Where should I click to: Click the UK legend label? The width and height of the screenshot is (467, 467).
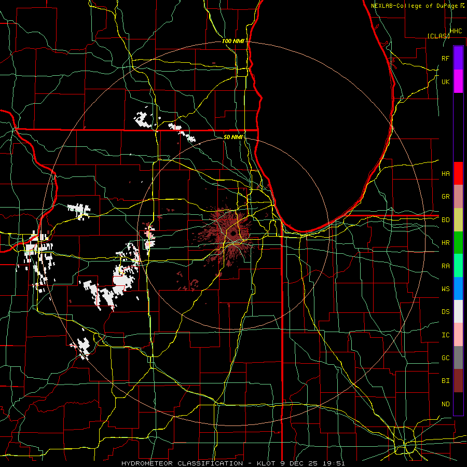point(445,81)
